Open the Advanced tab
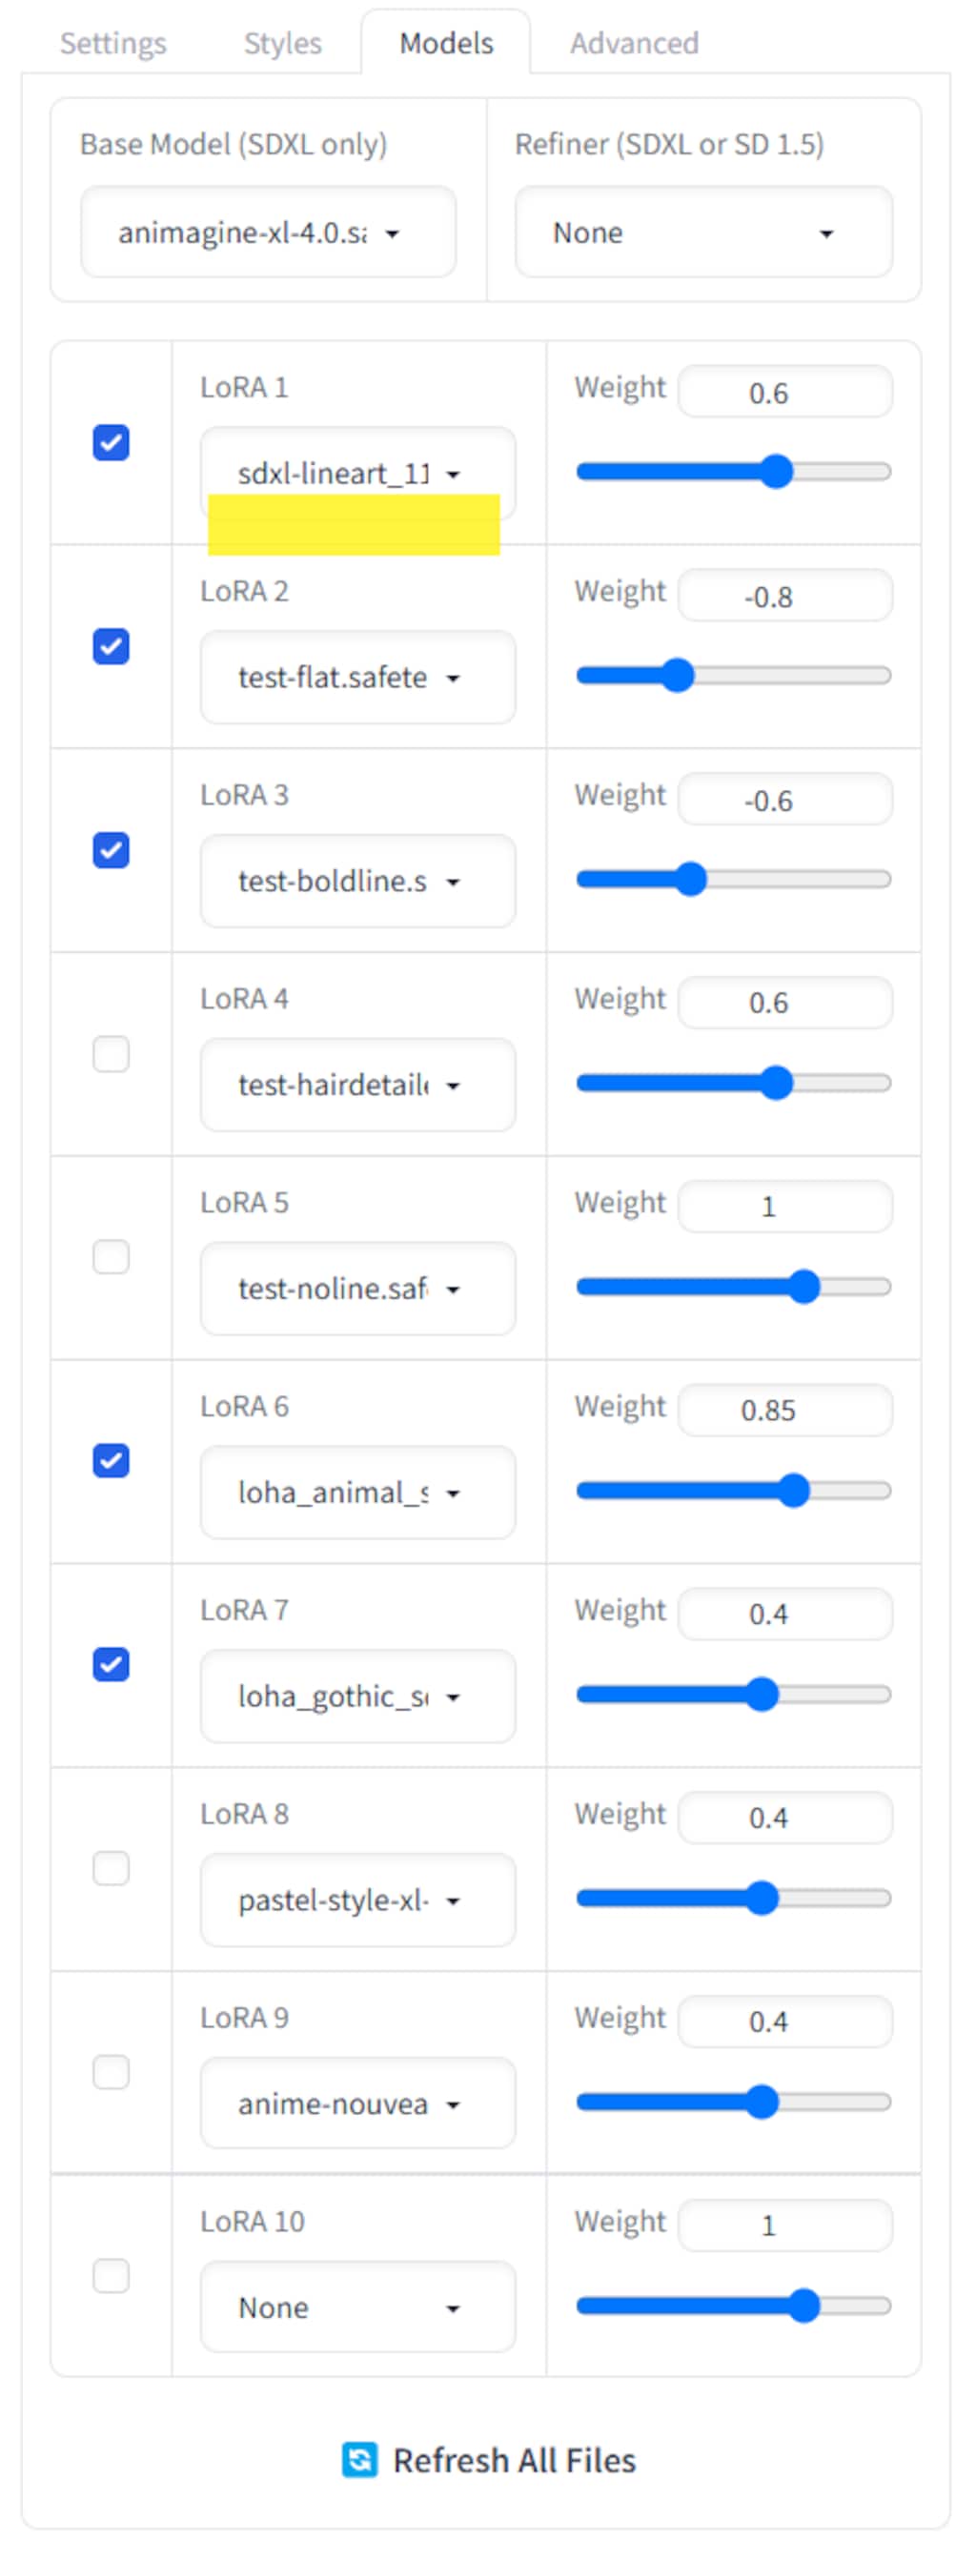The height and width of the screenshot is (2561, 976). coord(634,44)
